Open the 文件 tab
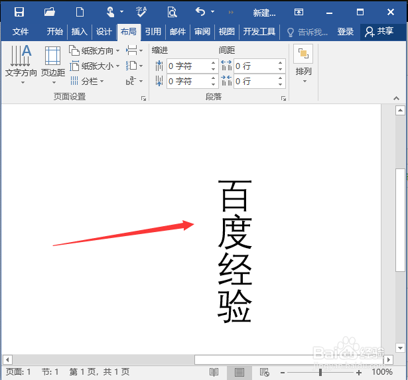This screenshot has height=380, width=408. [21, 32]
